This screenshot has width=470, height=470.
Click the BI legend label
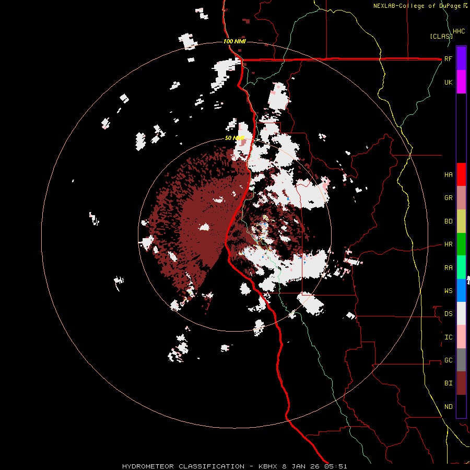pos(448,383)
